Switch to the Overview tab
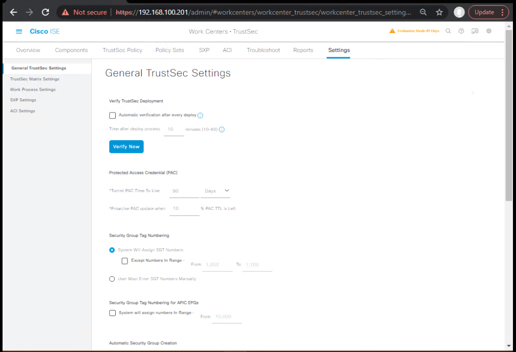This screenshot has width=516, height=352. pyautogui.click(x=28, y=50)
